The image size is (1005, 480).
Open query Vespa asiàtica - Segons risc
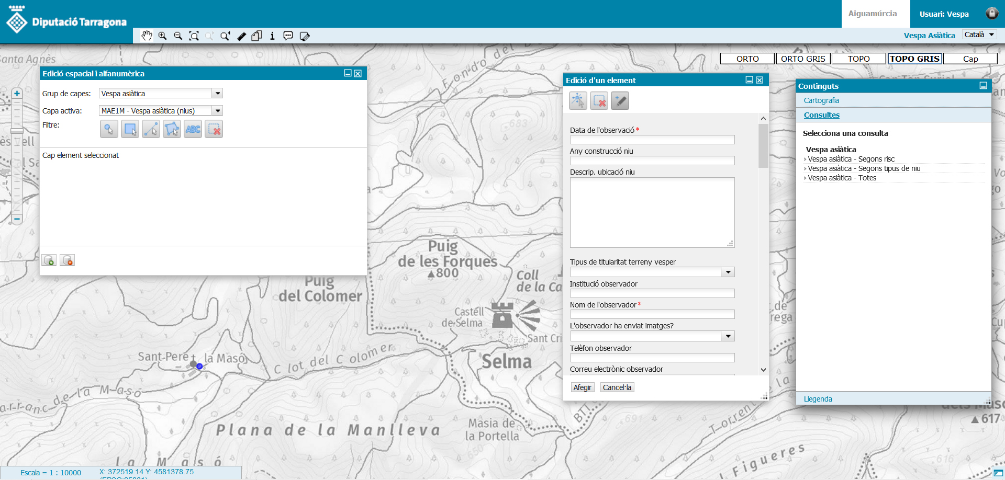pos(851,159)
